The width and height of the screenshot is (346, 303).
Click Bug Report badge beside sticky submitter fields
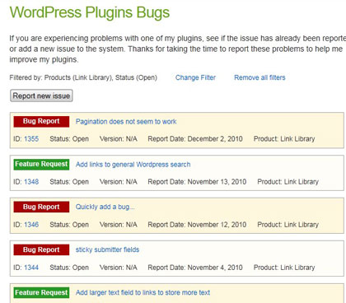41,249
